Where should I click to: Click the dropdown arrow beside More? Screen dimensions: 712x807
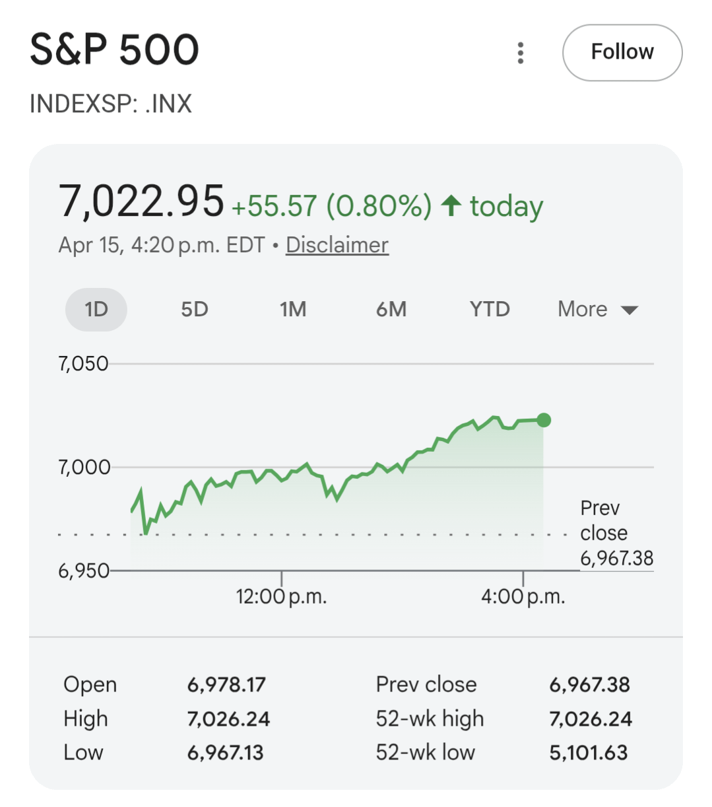(x=630, y=310)
